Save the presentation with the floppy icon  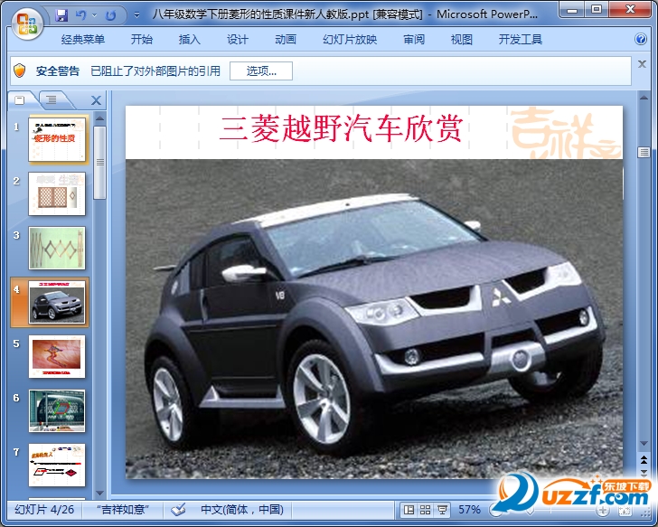click(61, 15)
